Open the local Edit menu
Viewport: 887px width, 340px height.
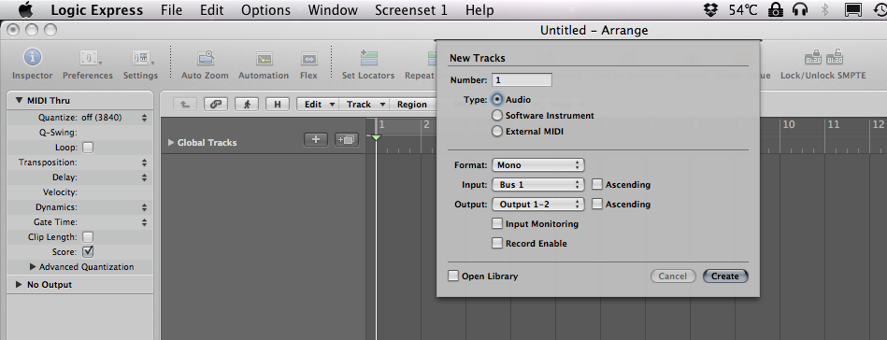coord(317,104)
